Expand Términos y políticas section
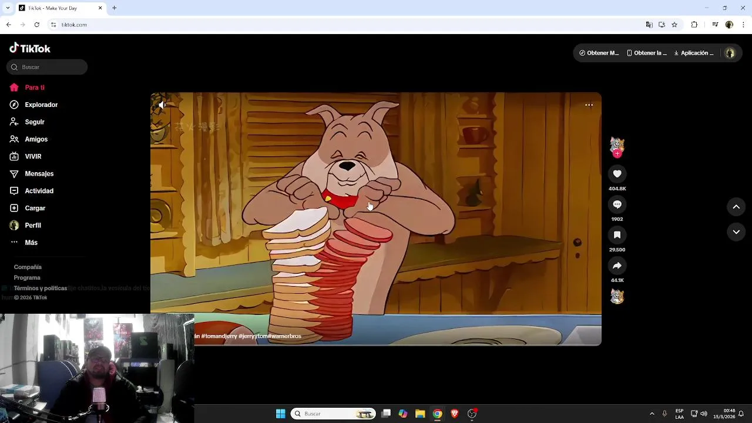 pyautogui.click(x=41, y=288)
